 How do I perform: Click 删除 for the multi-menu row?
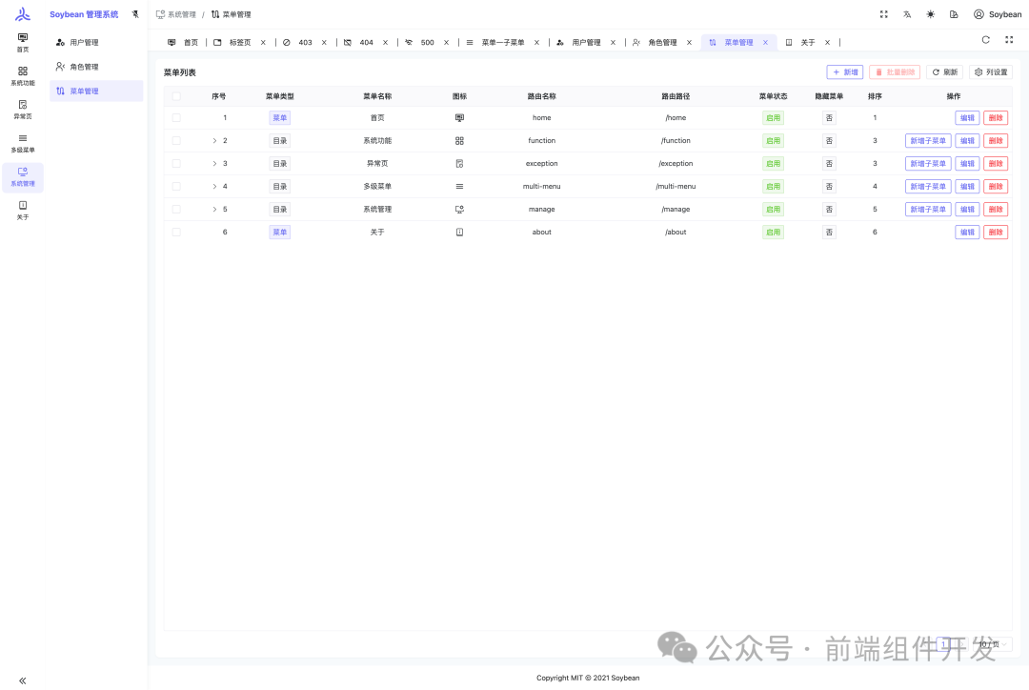(996, 187)
